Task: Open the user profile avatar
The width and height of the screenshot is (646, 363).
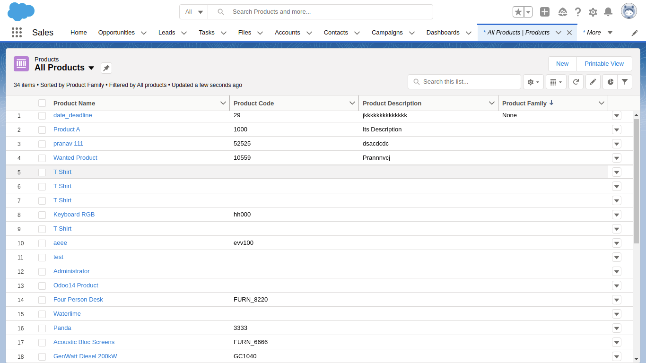Action: coord(629,11)
